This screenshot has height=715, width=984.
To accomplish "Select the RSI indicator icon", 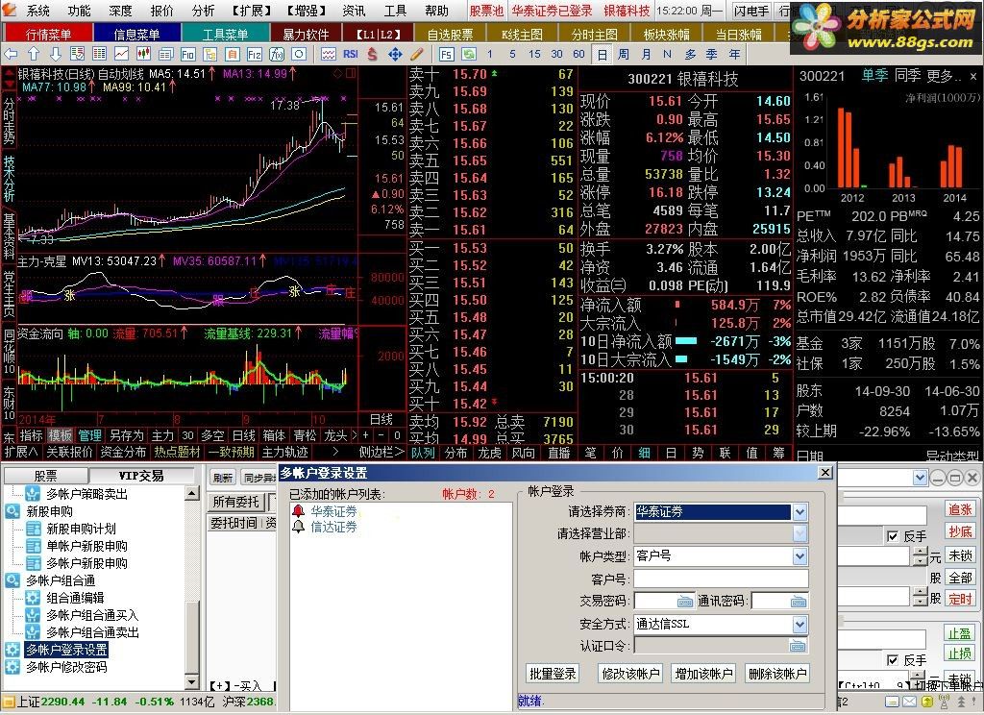I will click(x=350, y=55).
